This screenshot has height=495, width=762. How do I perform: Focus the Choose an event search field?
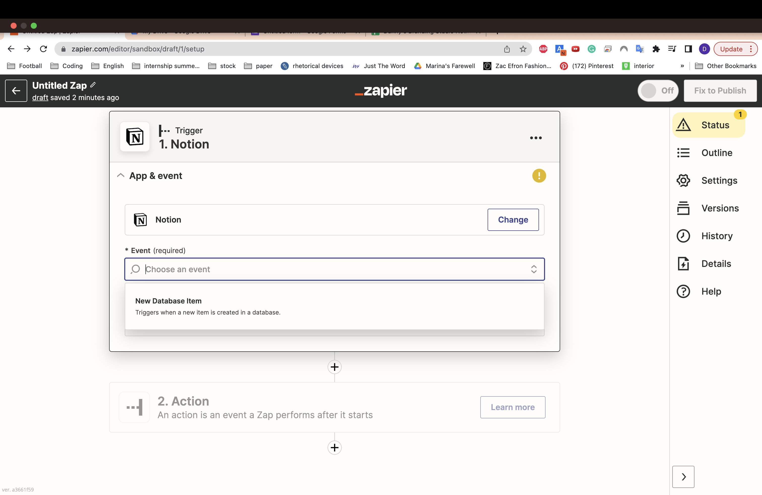335,269
